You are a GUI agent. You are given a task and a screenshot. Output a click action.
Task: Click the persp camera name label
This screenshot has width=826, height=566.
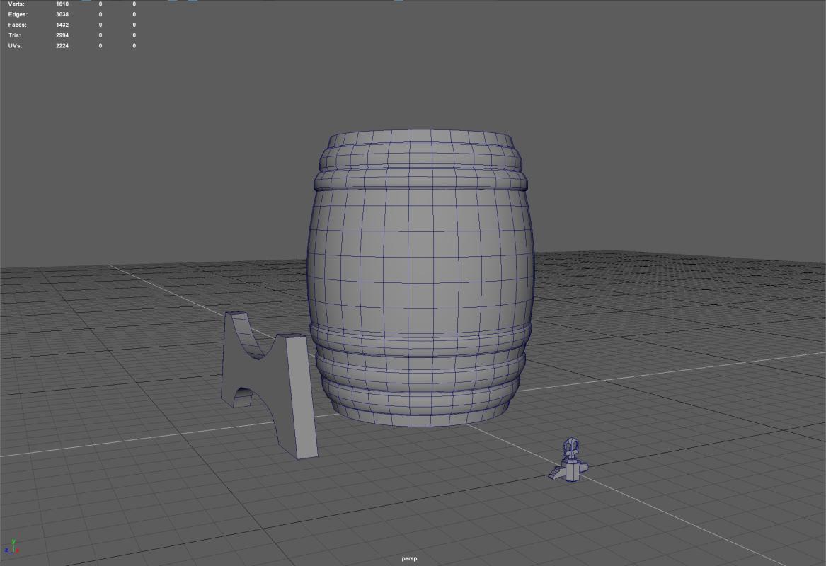pos(409,559)
